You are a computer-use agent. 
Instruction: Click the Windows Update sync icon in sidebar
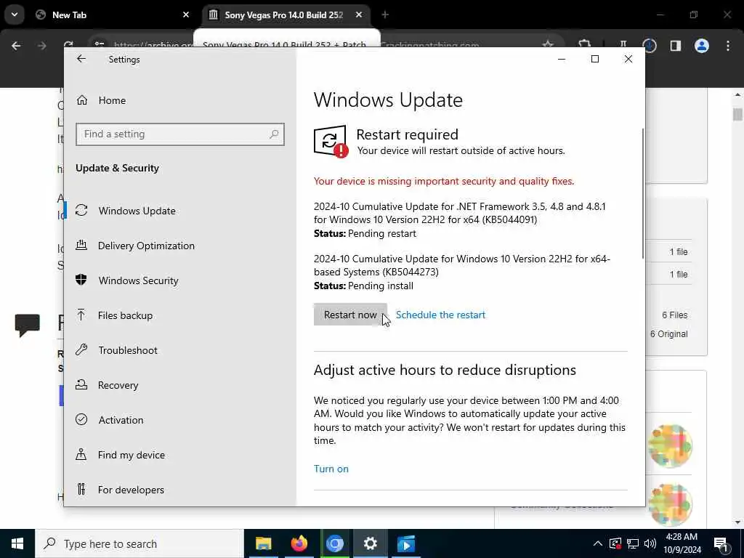[81, 210]
